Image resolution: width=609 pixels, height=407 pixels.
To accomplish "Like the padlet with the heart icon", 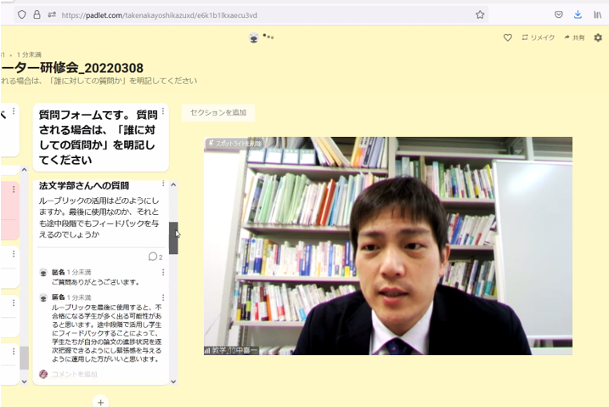I will (x=508, y=37).
